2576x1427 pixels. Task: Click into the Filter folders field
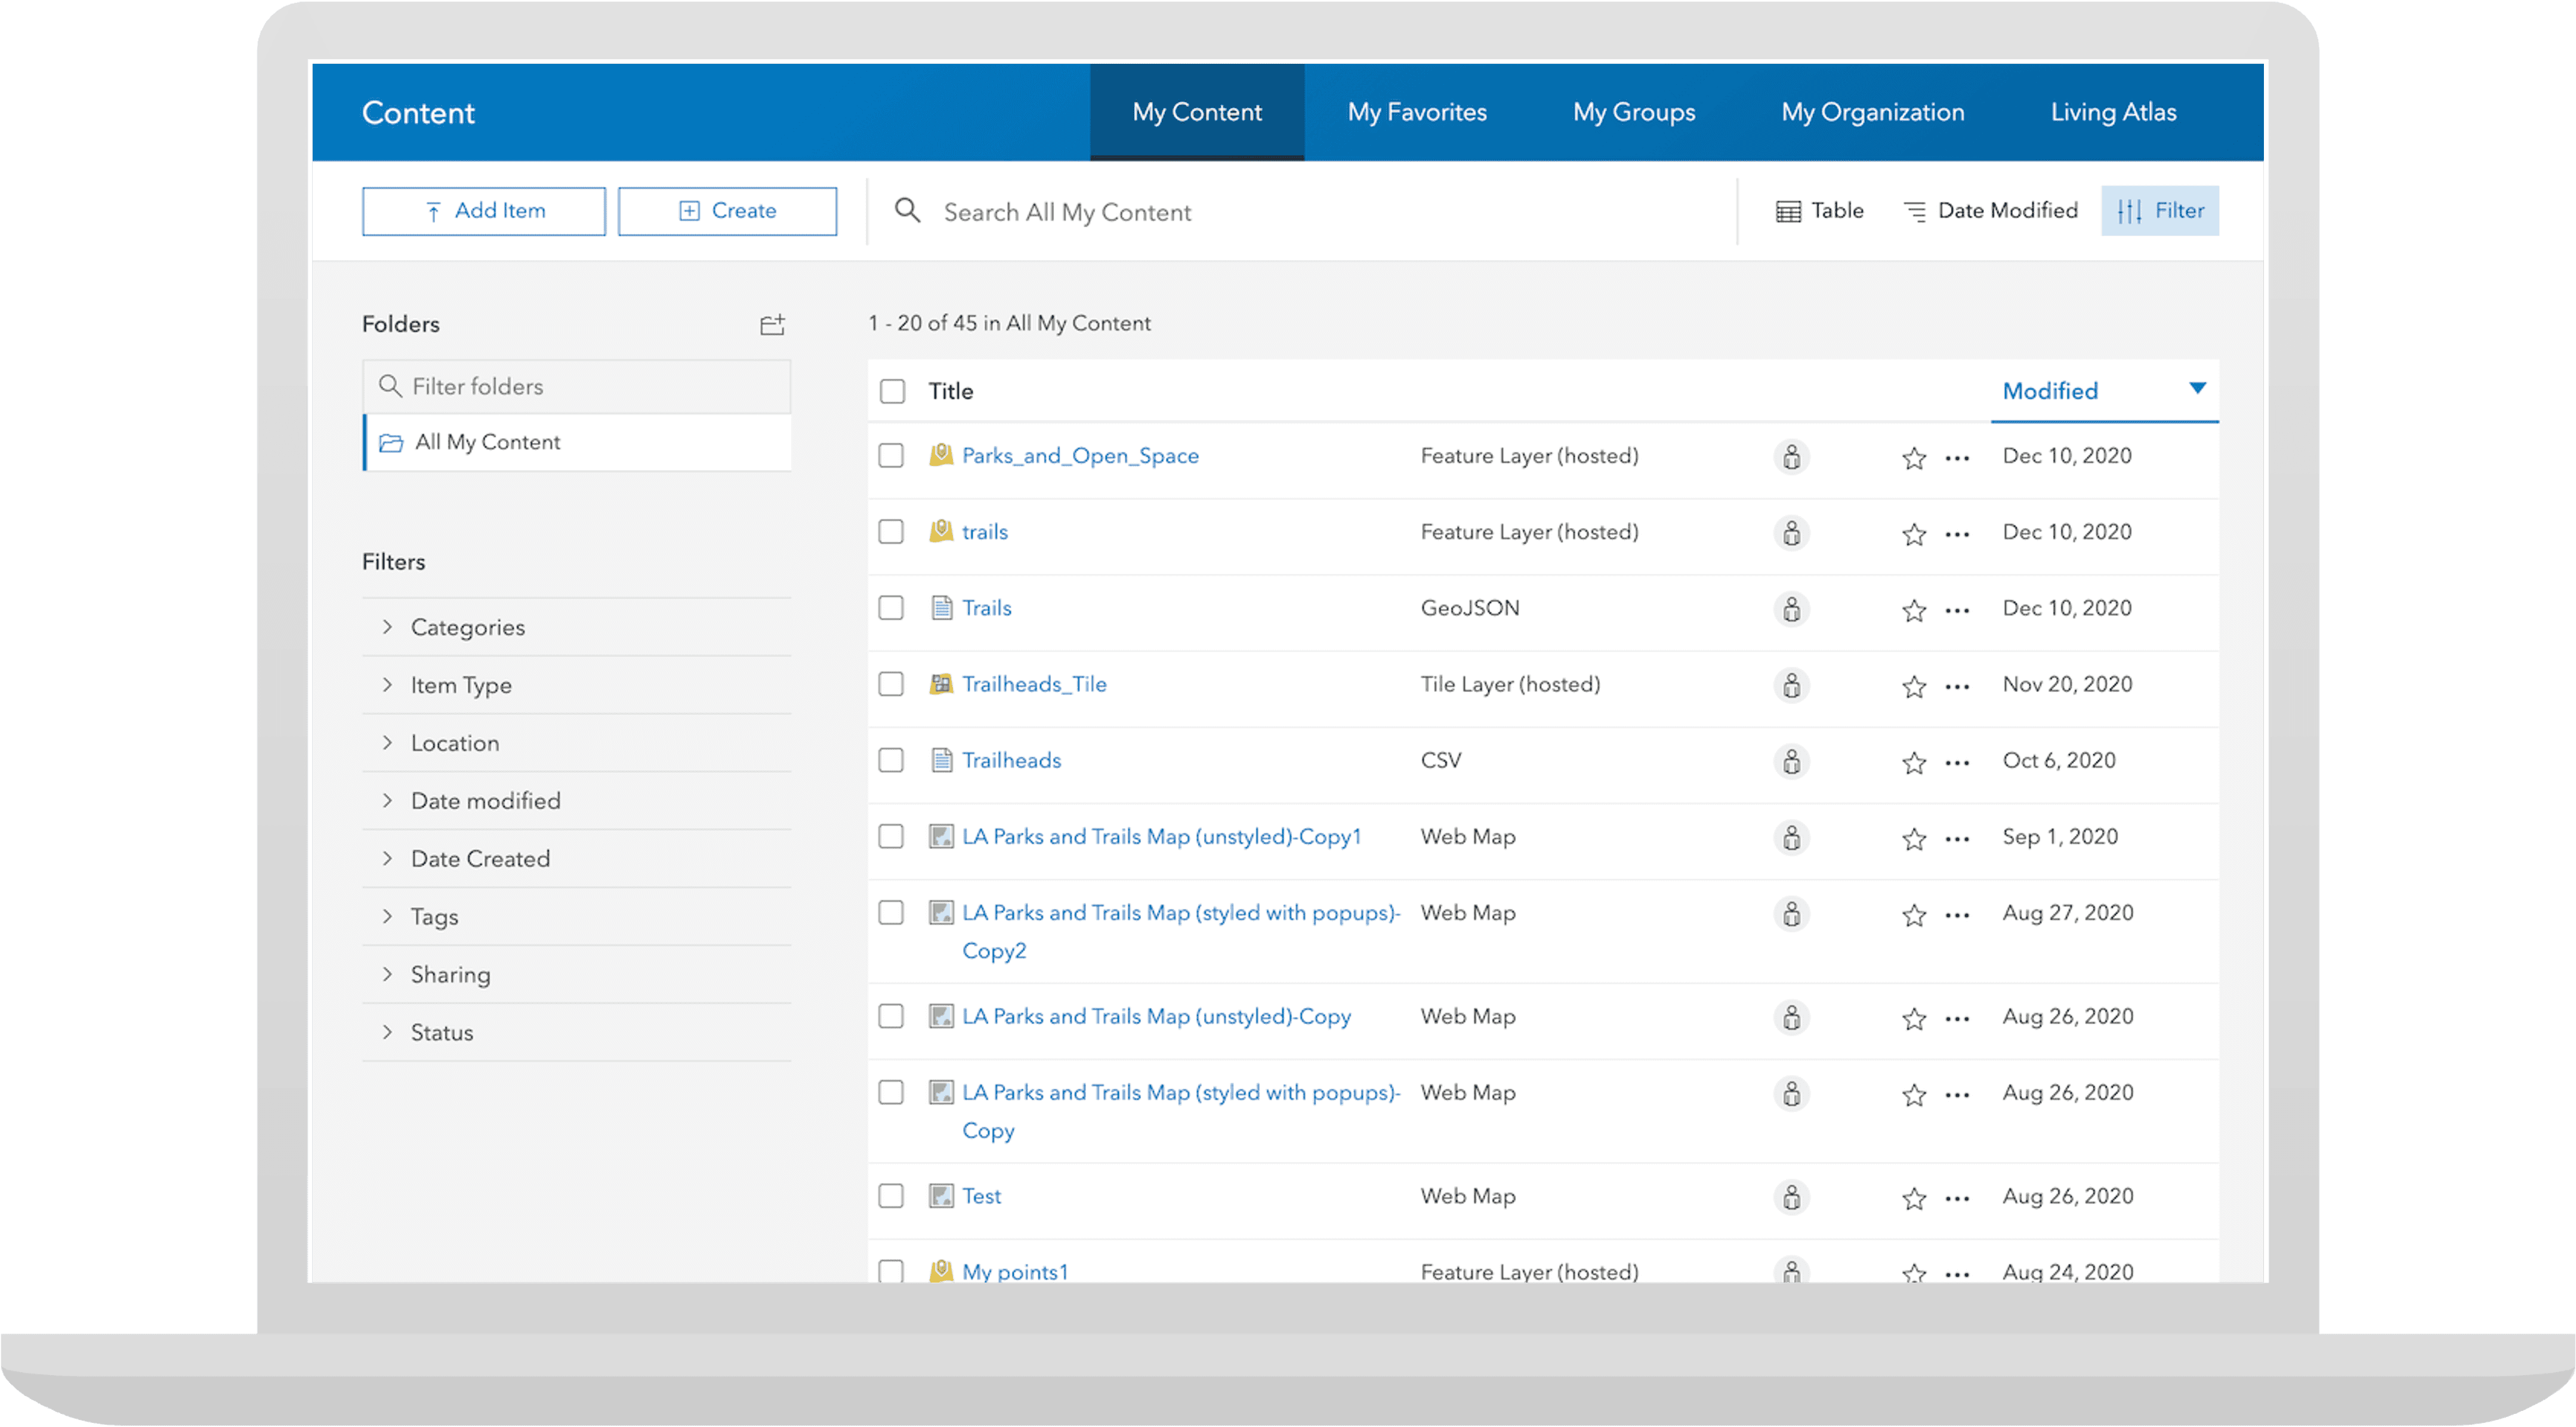[590, 387]
